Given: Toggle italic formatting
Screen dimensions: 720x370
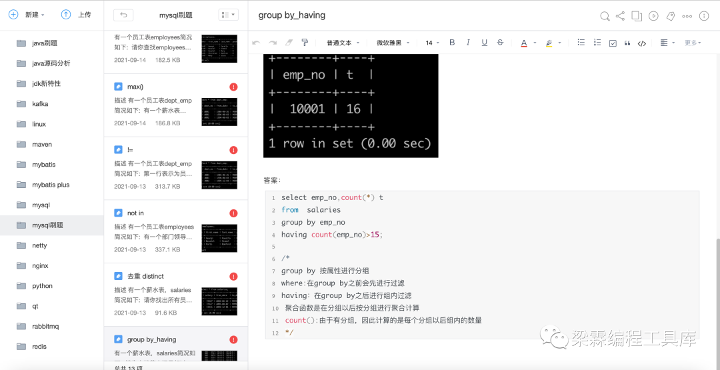Looking at the screenshot, I should point(468,43).
